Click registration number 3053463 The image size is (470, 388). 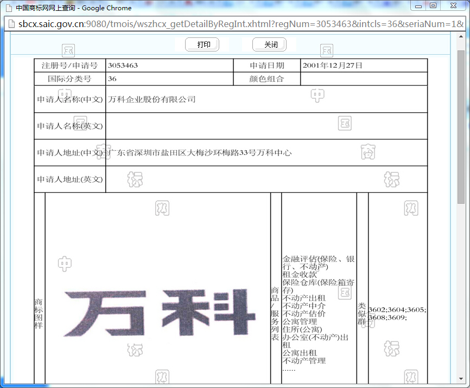(123, 66)
